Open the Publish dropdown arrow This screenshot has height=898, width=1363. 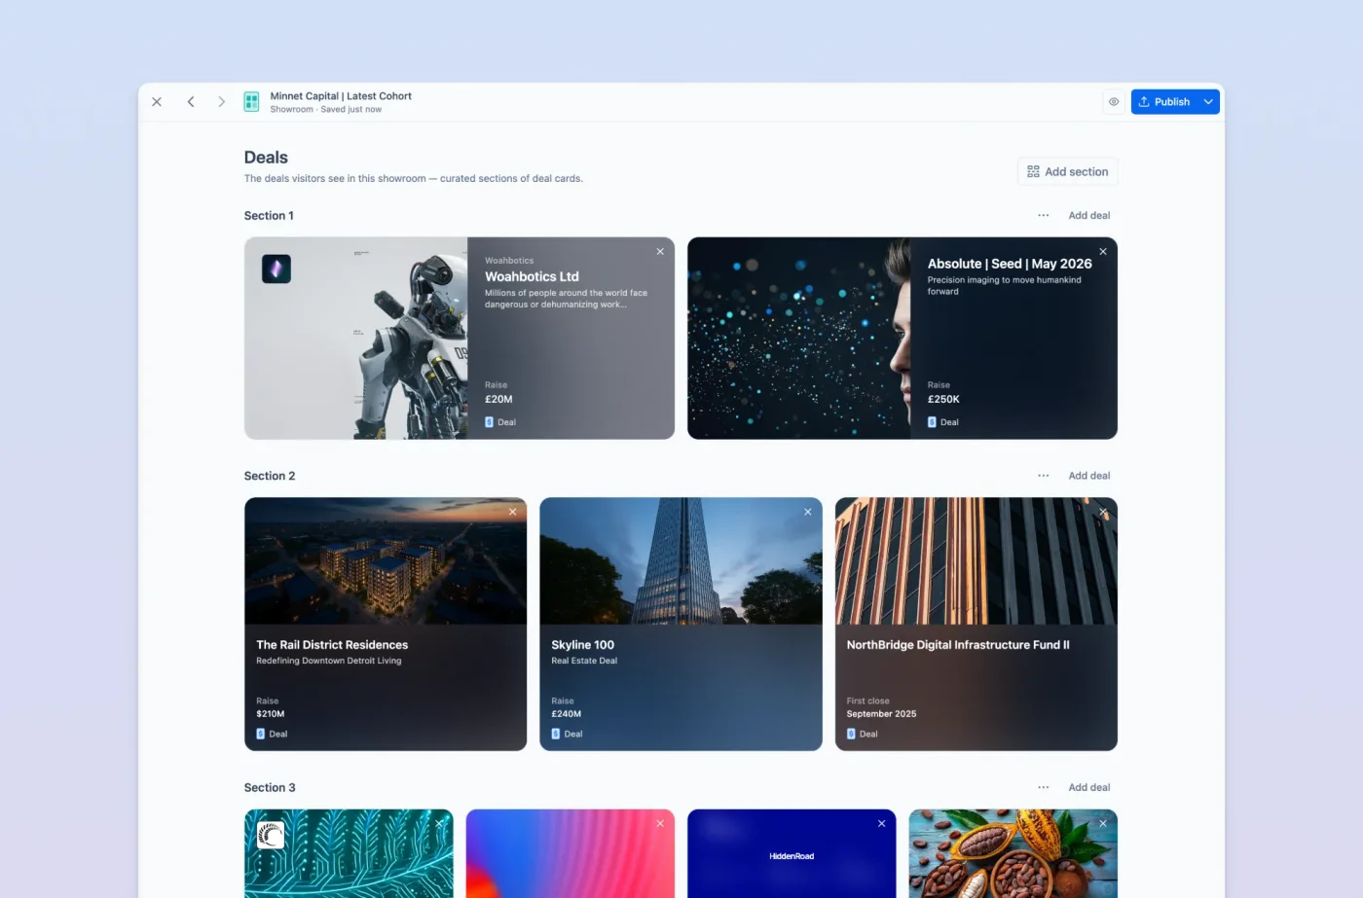coord(1208,101)
